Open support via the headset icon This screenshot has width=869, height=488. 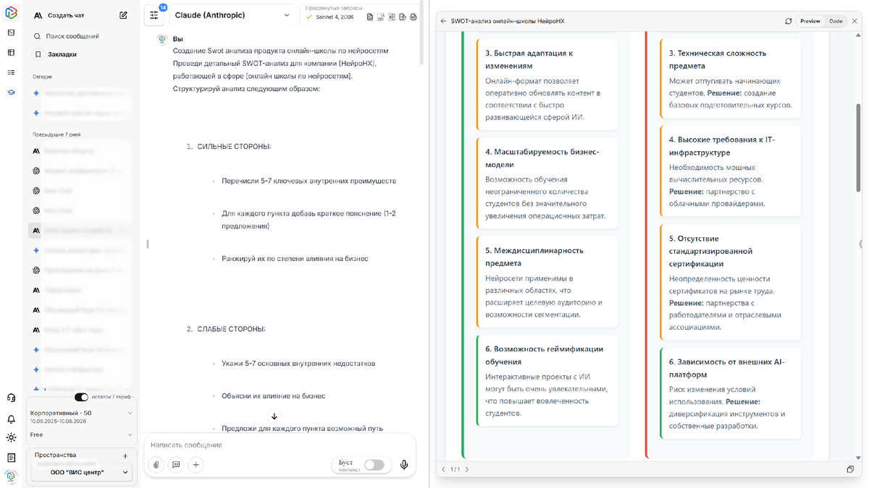[x=11, y=398]
